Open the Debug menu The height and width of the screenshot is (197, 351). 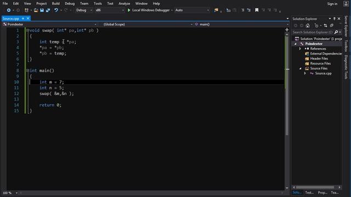[x=70, y=4]
